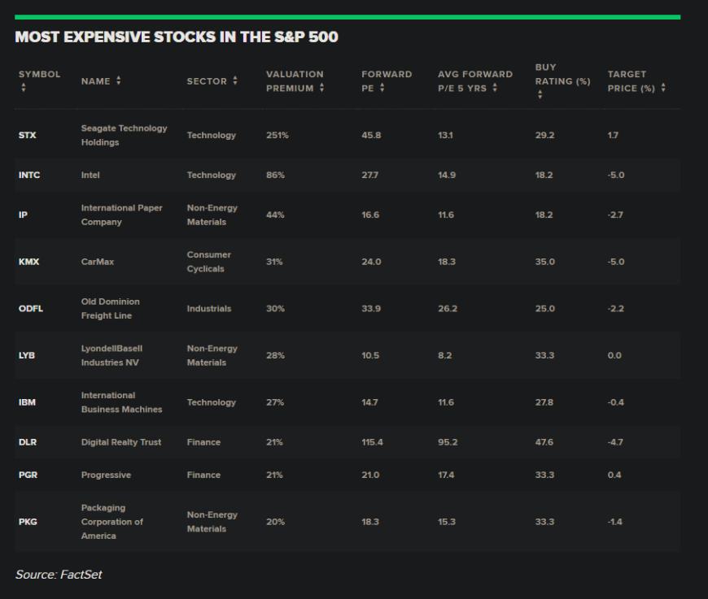This screenshot has height=599, width=708.
Task: Click the DLR ticker symbol
Action: pos(28,442)
